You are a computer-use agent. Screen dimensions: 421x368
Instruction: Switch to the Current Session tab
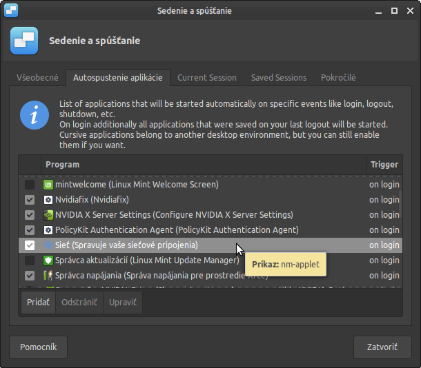207,78
